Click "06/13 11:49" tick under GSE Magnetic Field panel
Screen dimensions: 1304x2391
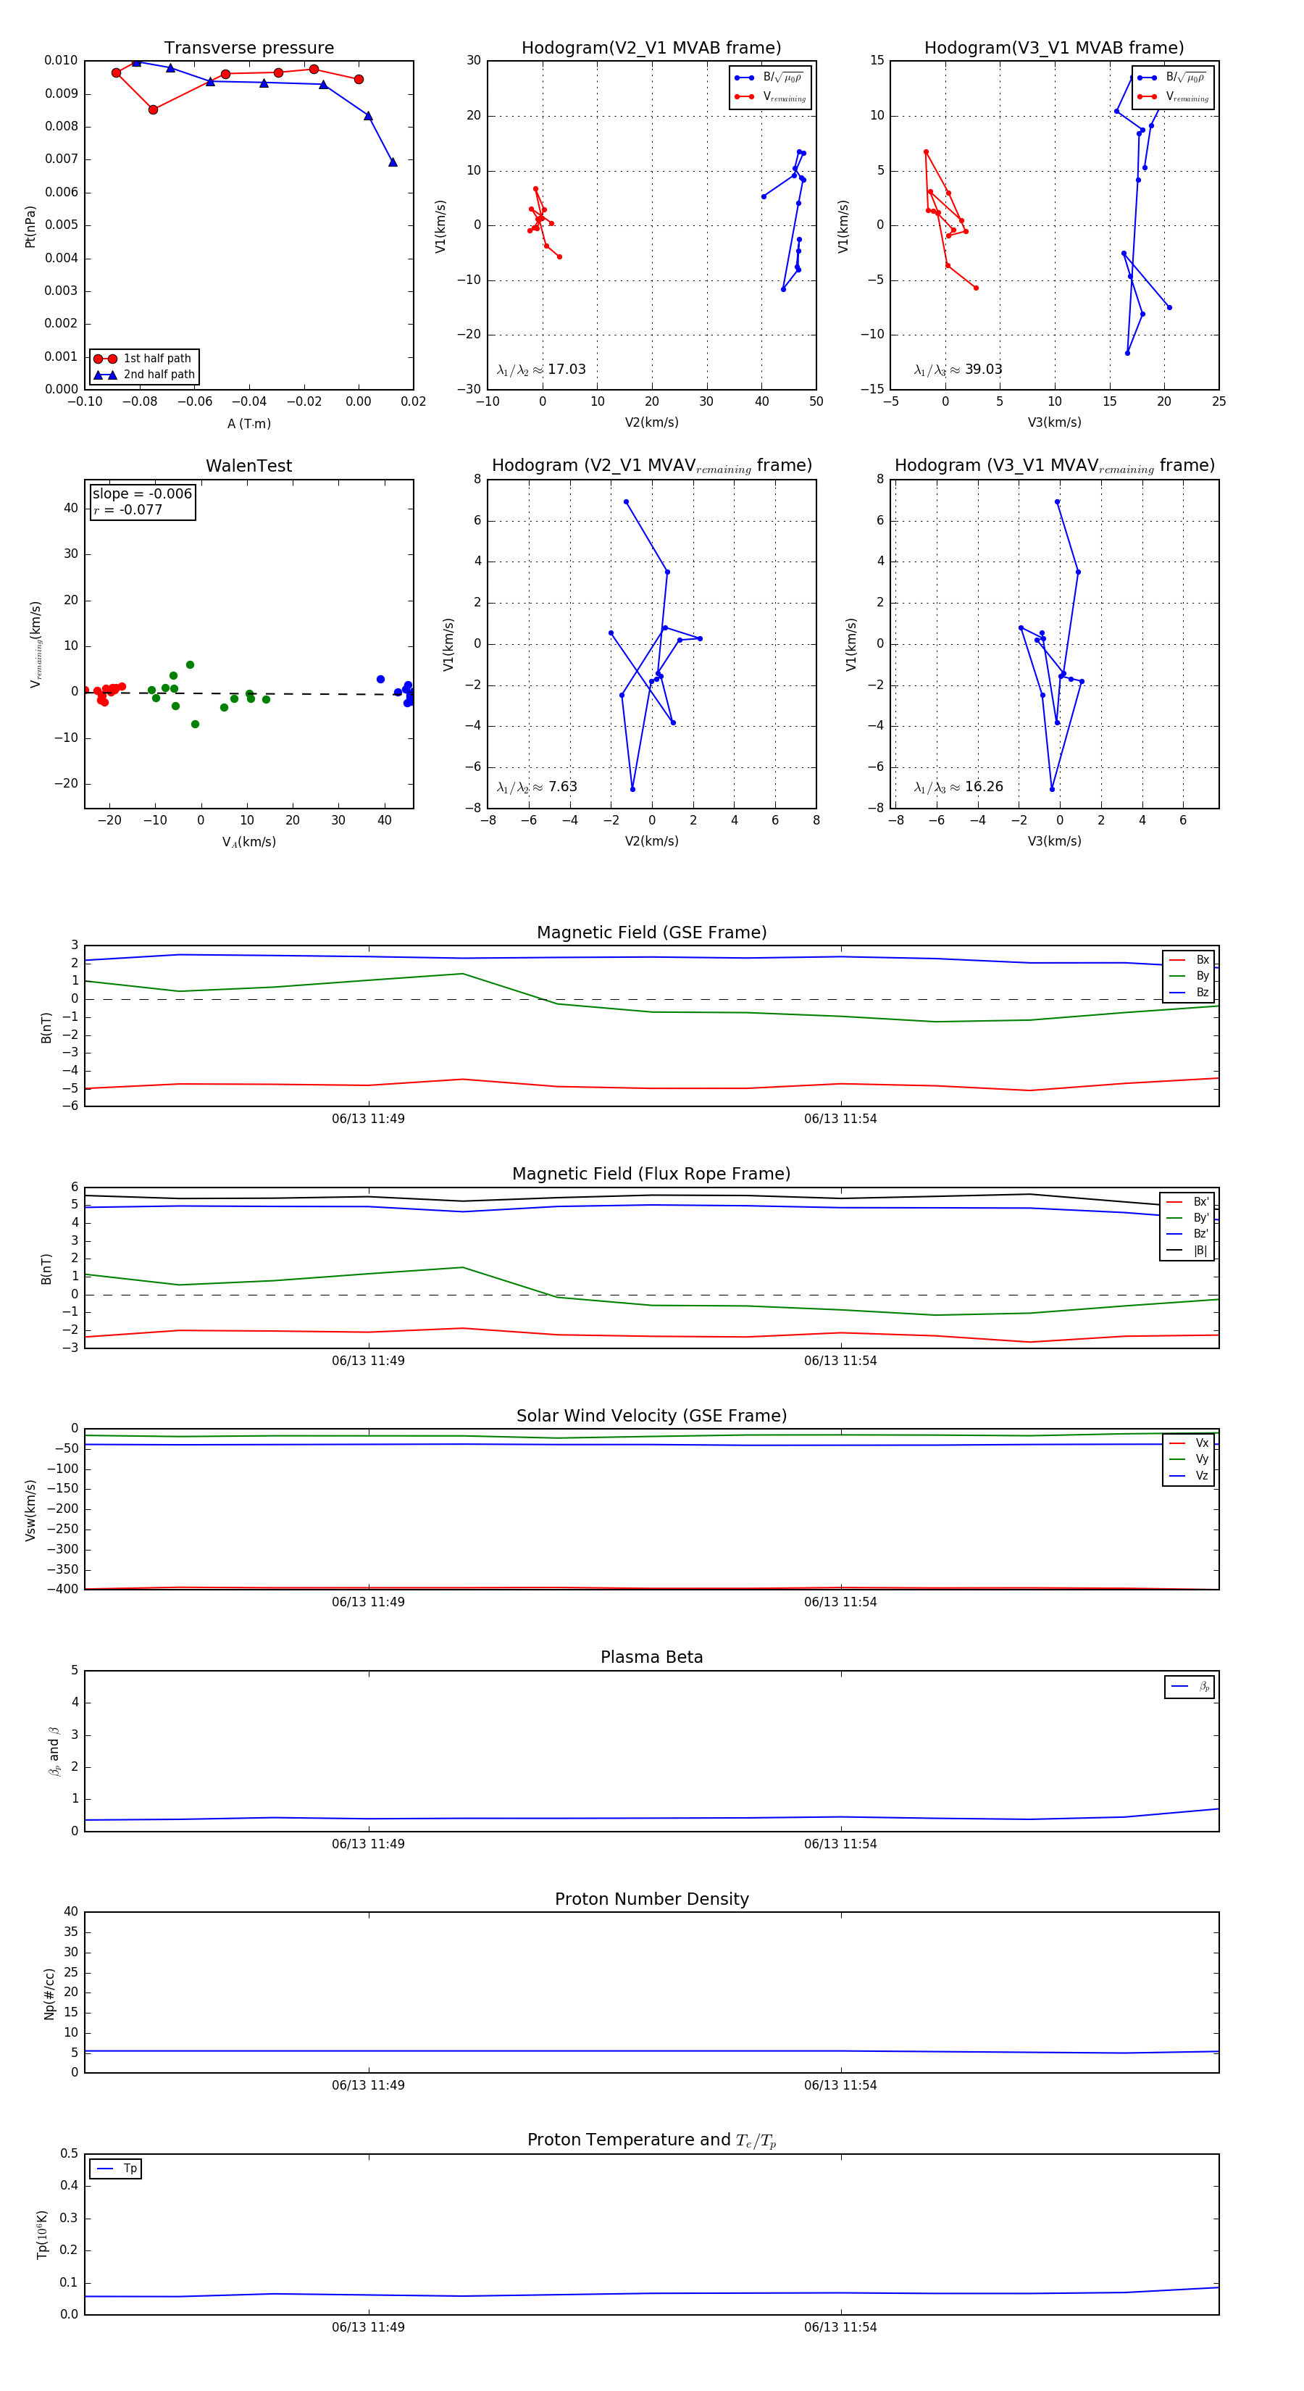[x=369, y=1119]
